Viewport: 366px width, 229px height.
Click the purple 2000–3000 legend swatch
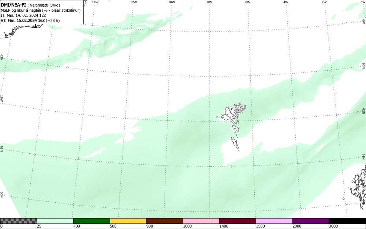311,221
